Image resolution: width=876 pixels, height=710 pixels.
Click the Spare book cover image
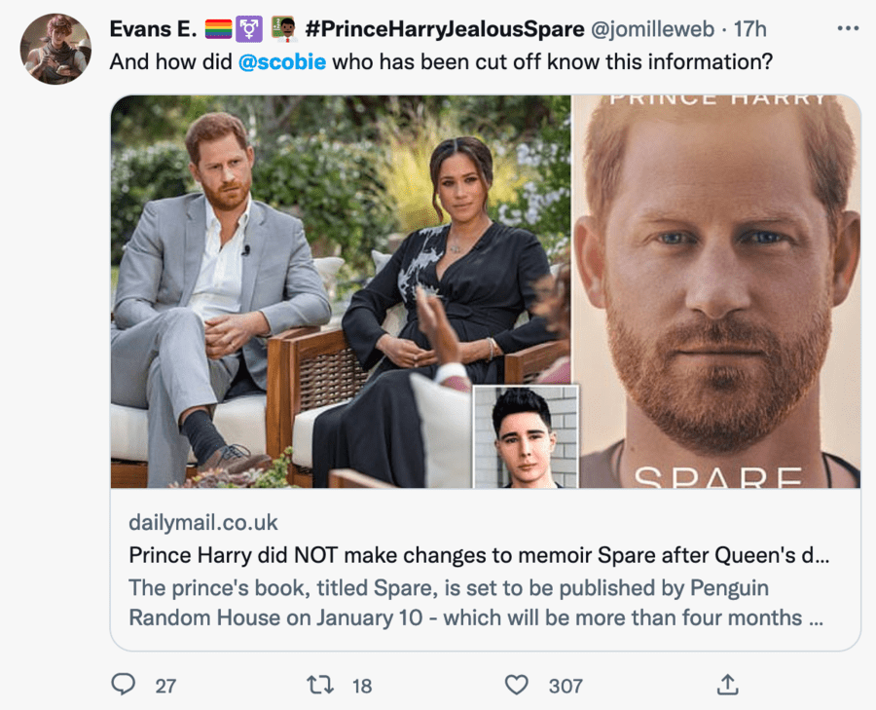point(715,292)
